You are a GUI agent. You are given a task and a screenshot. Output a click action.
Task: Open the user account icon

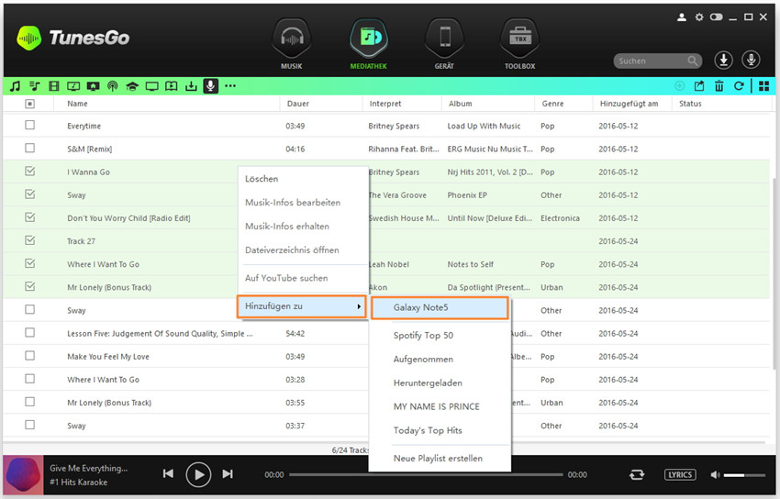click(682, 17)
